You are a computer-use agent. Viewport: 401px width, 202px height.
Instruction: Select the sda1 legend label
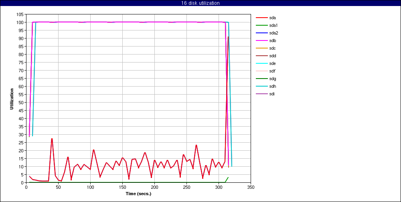(x=273, y=26)
